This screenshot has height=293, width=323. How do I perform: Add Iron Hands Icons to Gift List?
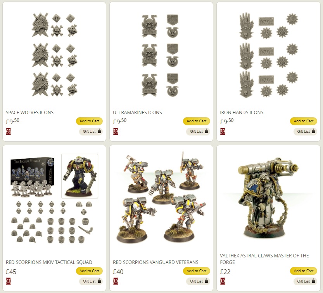(x=305, y=131)
